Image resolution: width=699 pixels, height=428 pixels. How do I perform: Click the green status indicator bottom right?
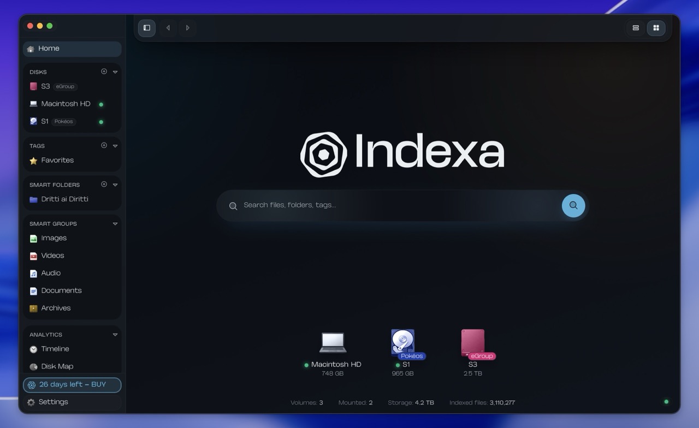[666, 402]
